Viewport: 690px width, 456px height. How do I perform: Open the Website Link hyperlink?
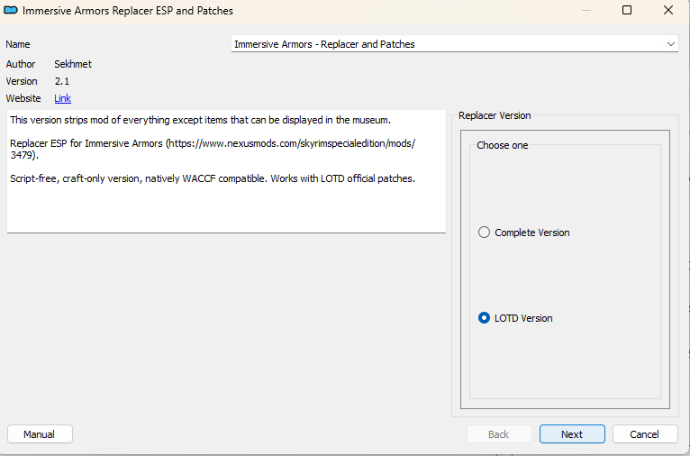(62, 98)
